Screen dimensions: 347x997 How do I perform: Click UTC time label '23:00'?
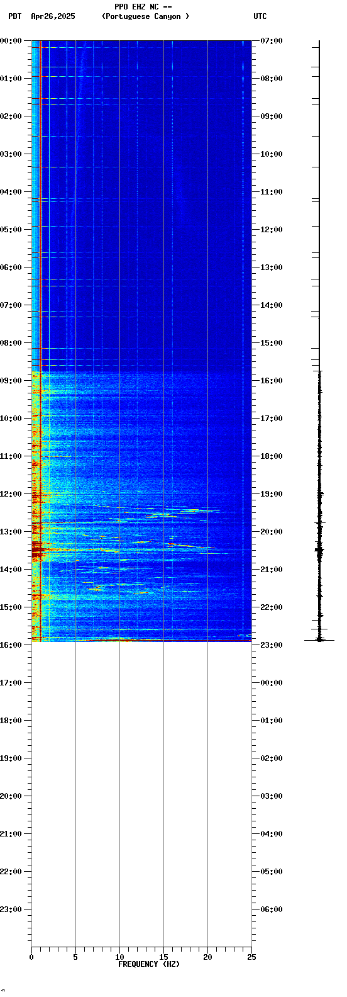(272, 645)
